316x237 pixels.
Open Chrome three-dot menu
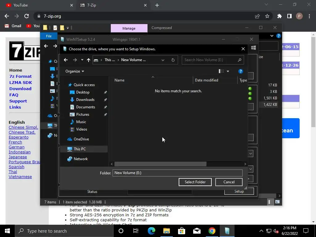[x=309, y=16]
